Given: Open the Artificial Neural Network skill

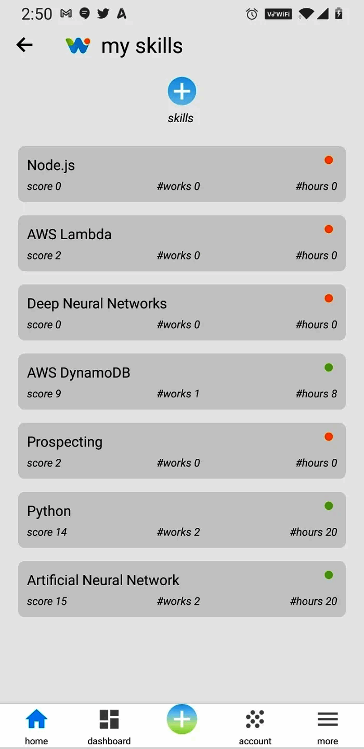Looking at the screenshot, I should point(181,589).
